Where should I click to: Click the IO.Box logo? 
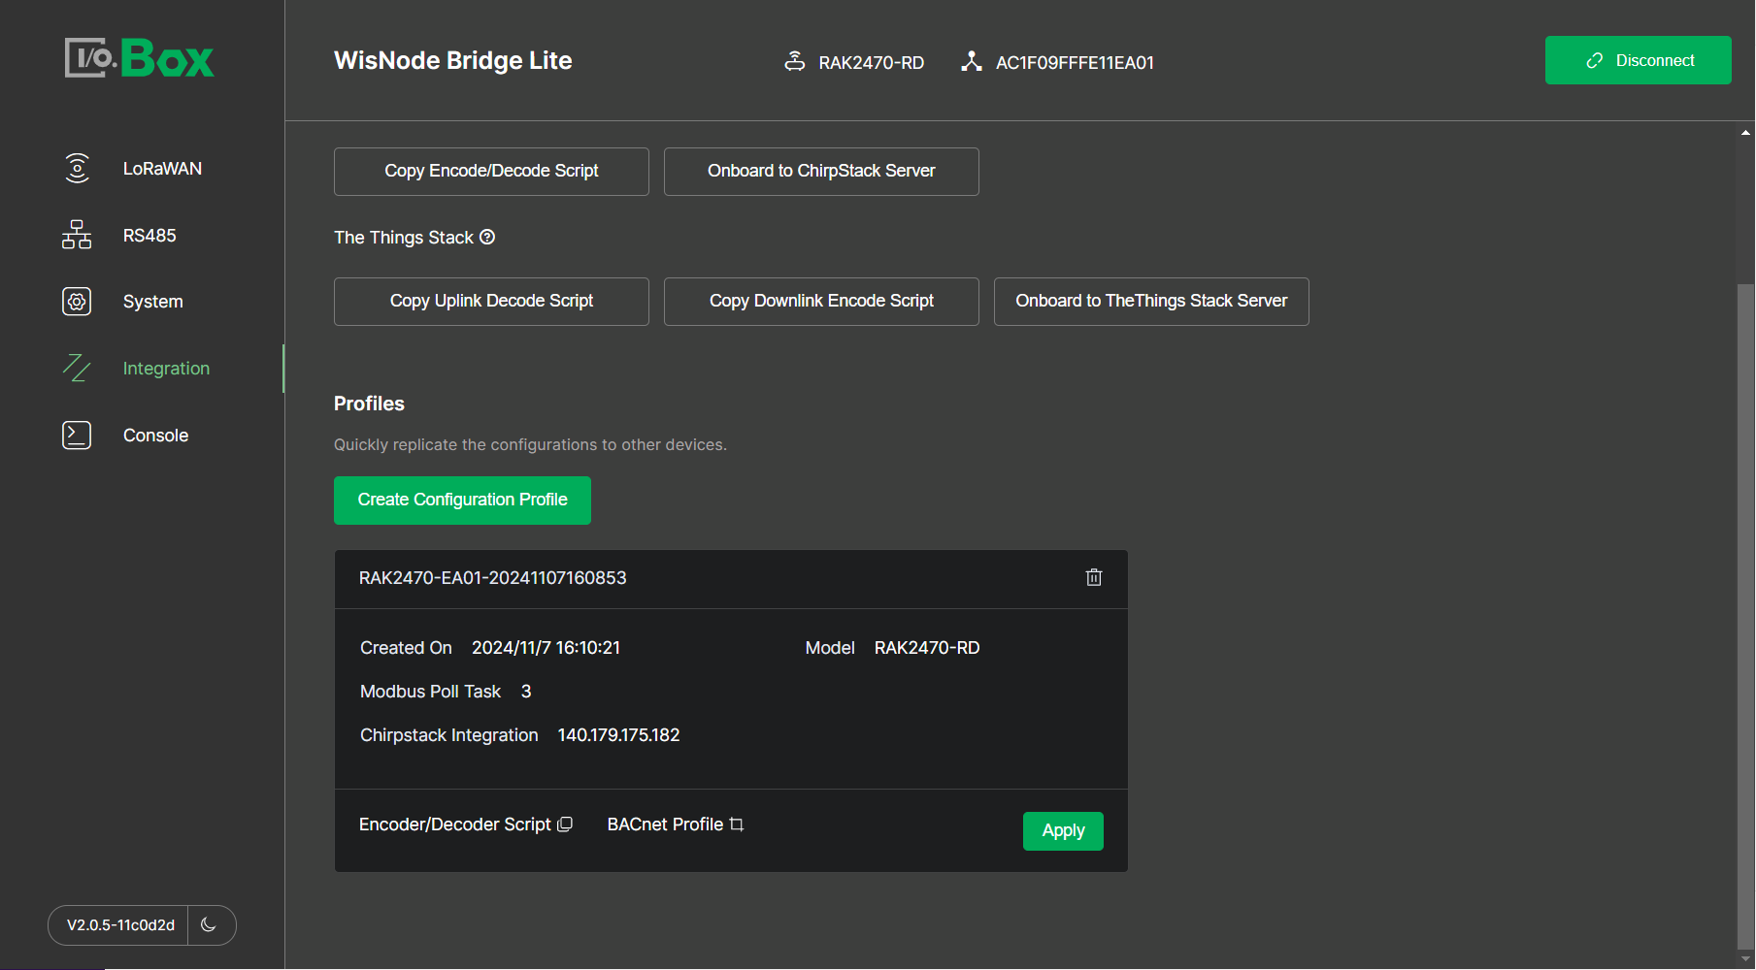(x=140, y=58)
